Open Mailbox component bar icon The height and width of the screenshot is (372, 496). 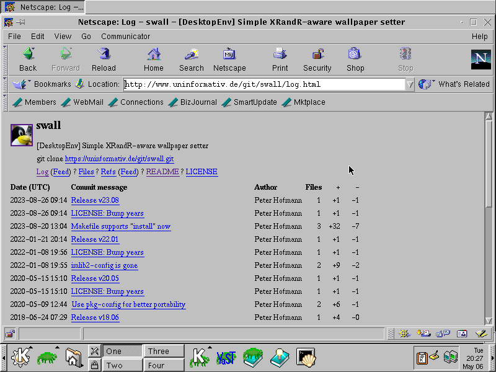423,334
